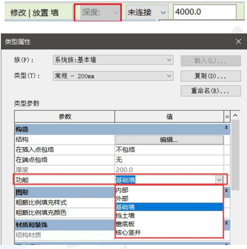The image size is (247, 249).
Task: Click the 4000.0 height input field
Action: tap(205, 12)
